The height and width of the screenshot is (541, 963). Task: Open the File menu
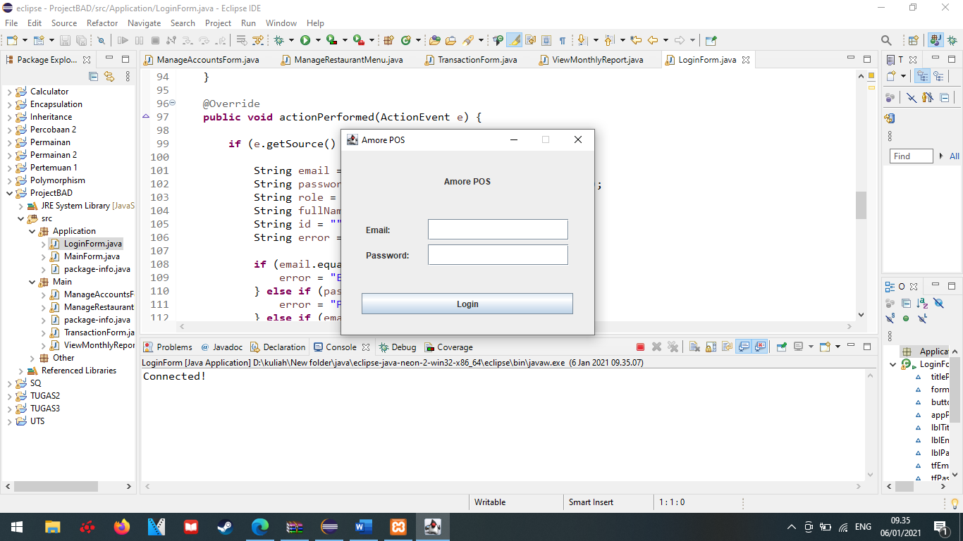(11, 23)
